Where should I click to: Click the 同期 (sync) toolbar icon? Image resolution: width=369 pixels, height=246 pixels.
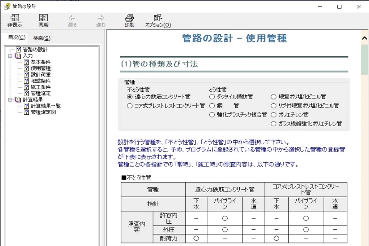point(43,18)
